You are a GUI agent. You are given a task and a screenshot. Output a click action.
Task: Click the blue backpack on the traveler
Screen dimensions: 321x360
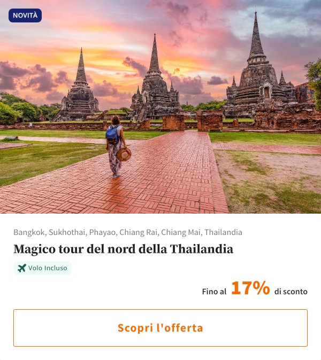click(112, 135)
